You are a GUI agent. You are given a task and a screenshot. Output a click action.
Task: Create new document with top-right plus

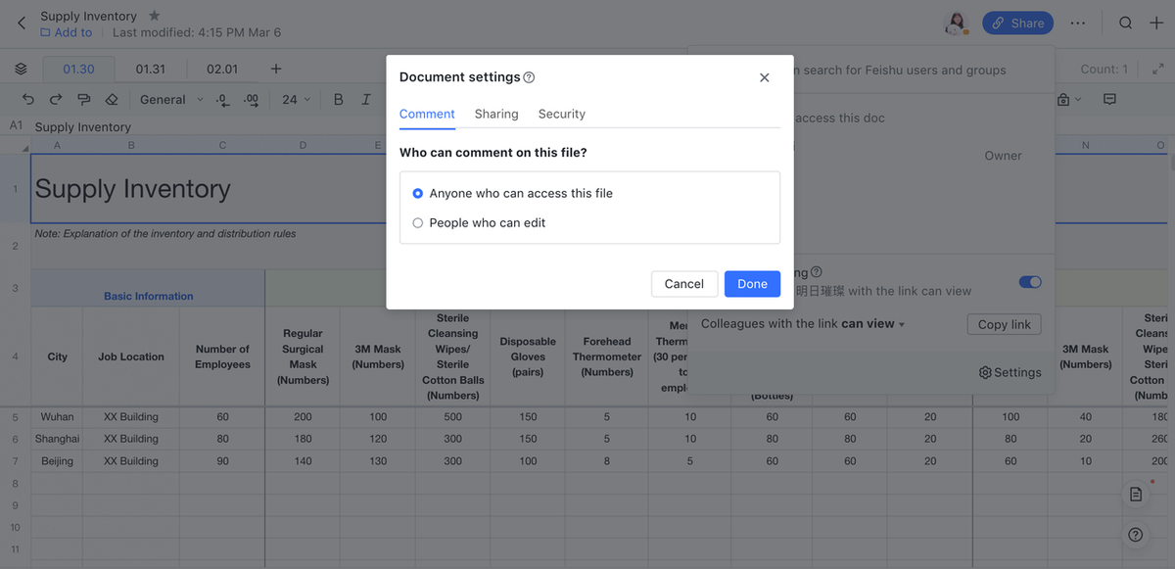(1156, 23)
